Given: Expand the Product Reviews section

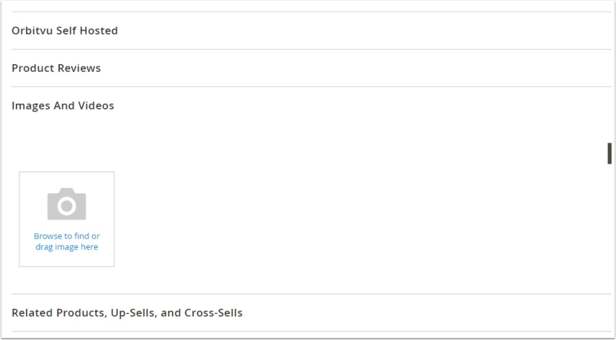Looking at the screenshot, I should [x=311, y=68].
